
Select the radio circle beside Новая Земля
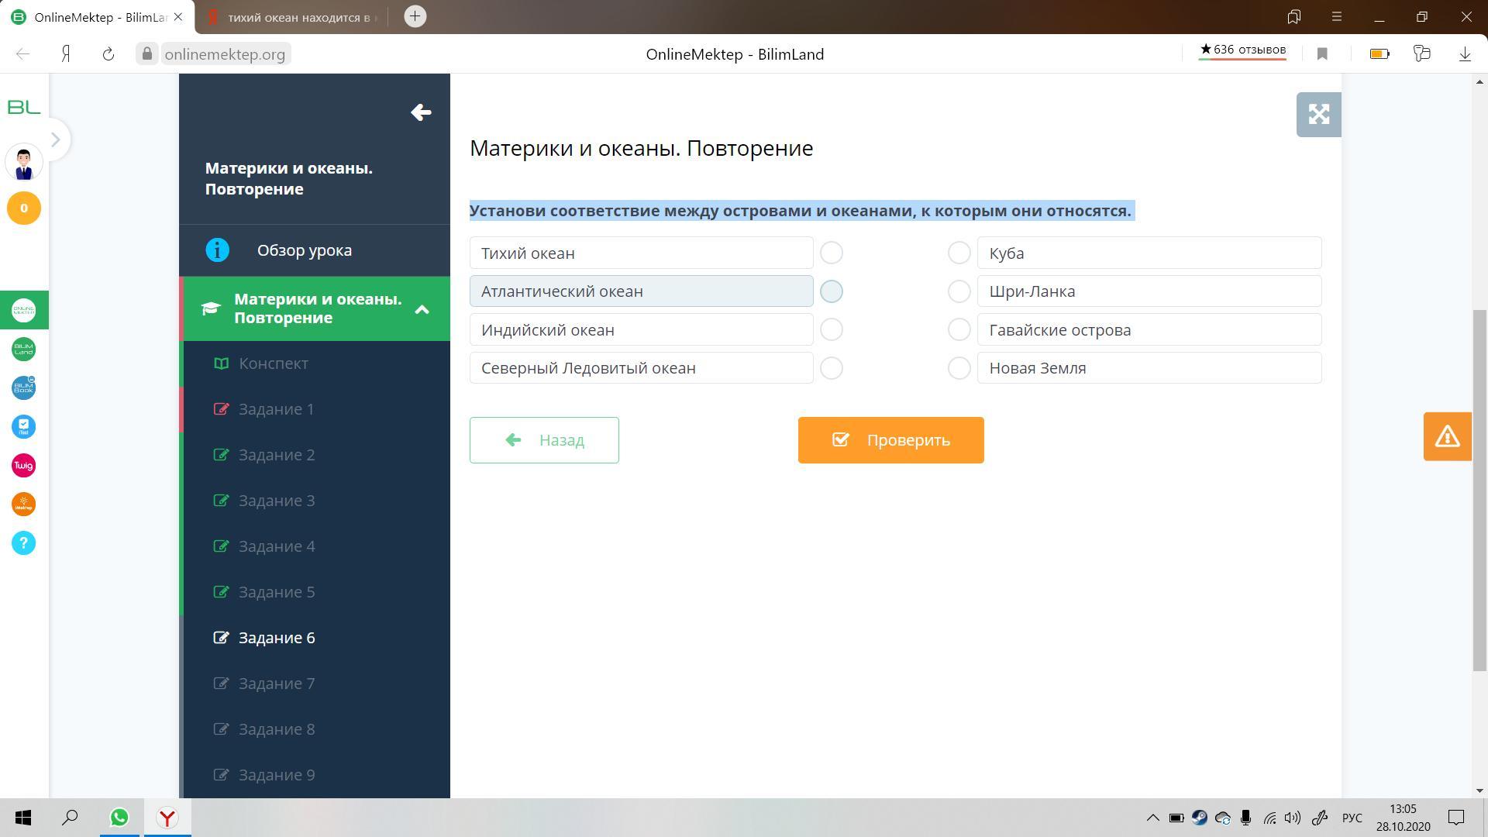(x=959, y=368)
